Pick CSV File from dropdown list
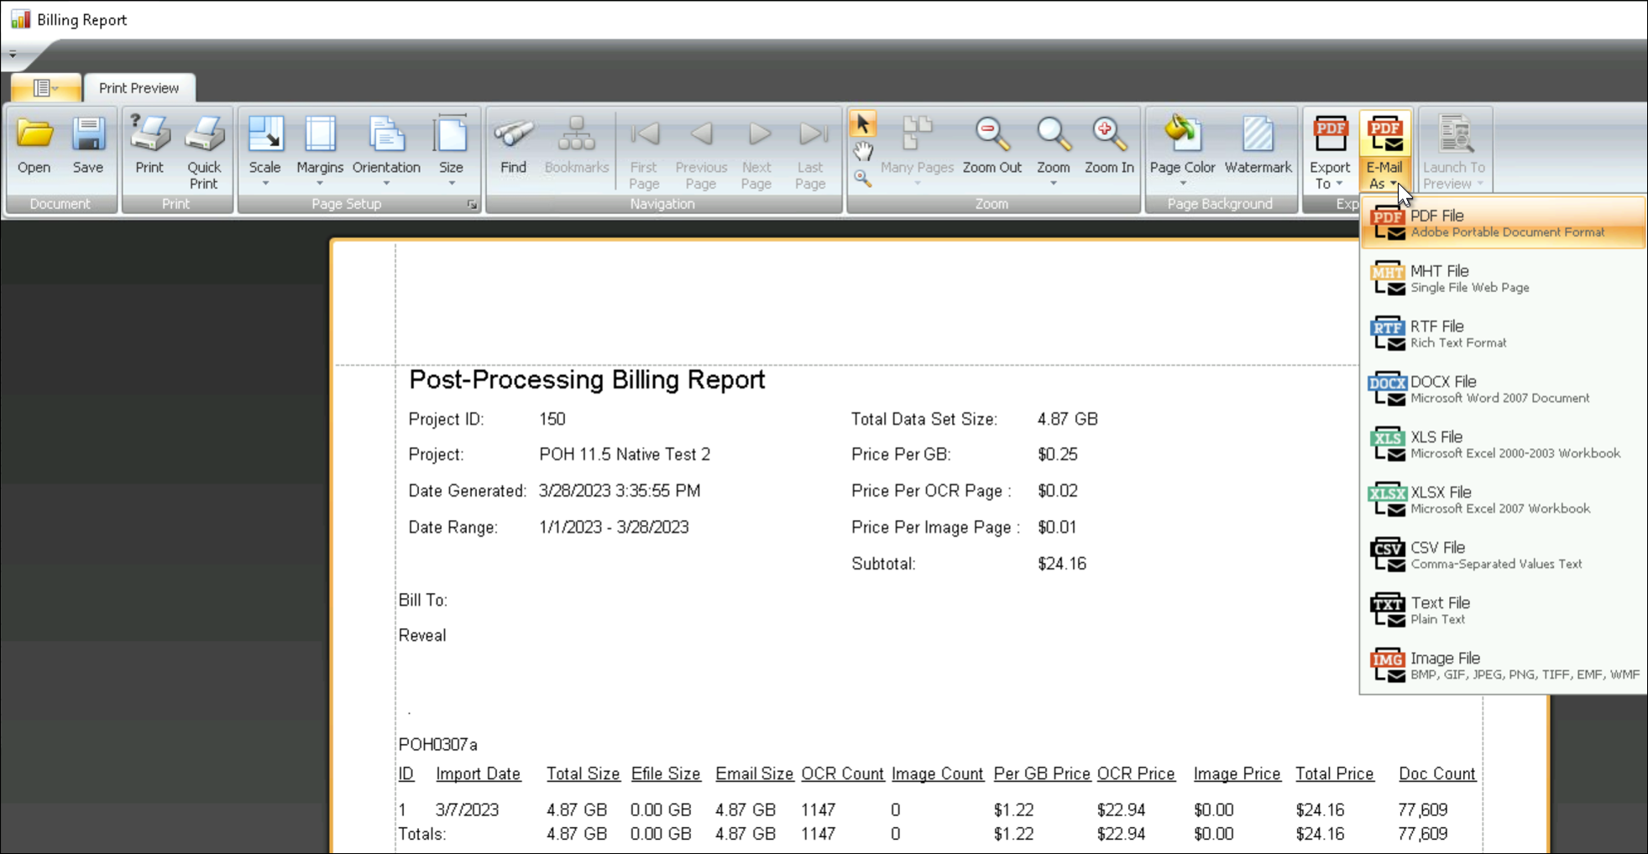 (1501, 555)
